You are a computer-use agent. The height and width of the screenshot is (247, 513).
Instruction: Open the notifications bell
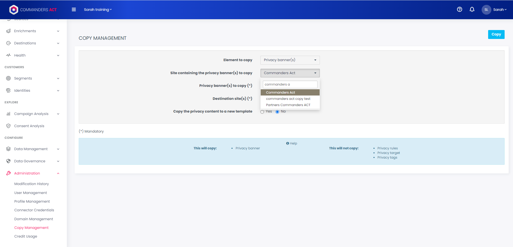click(472, 9)
